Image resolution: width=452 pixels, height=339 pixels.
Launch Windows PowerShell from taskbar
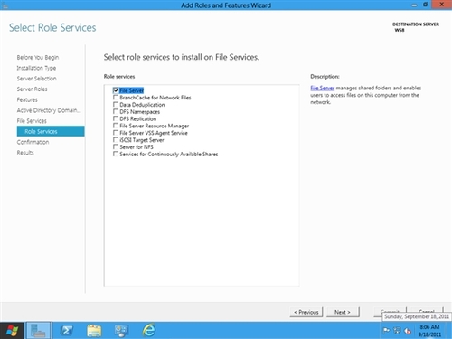click(67, 331)
